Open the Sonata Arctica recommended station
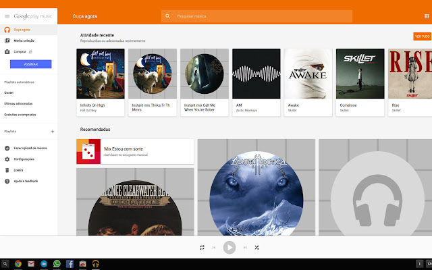This screenshot has width=432, height=270. coord(256,188)
